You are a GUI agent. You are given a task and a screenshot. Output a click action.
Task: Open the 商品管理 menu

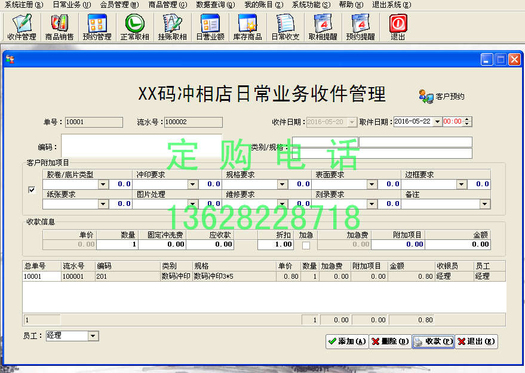[x=167, y=5]
